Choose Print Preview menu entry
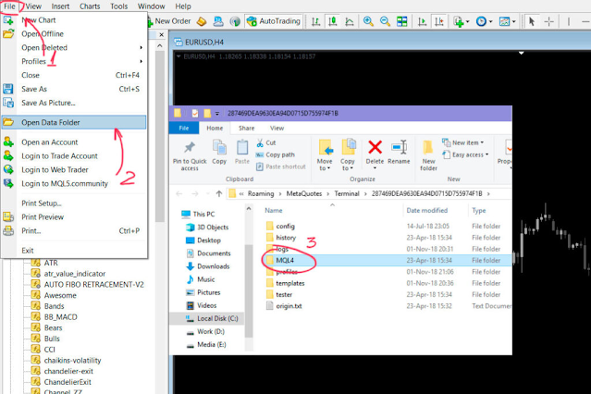 pyautogui.click(x=74, y=217)
